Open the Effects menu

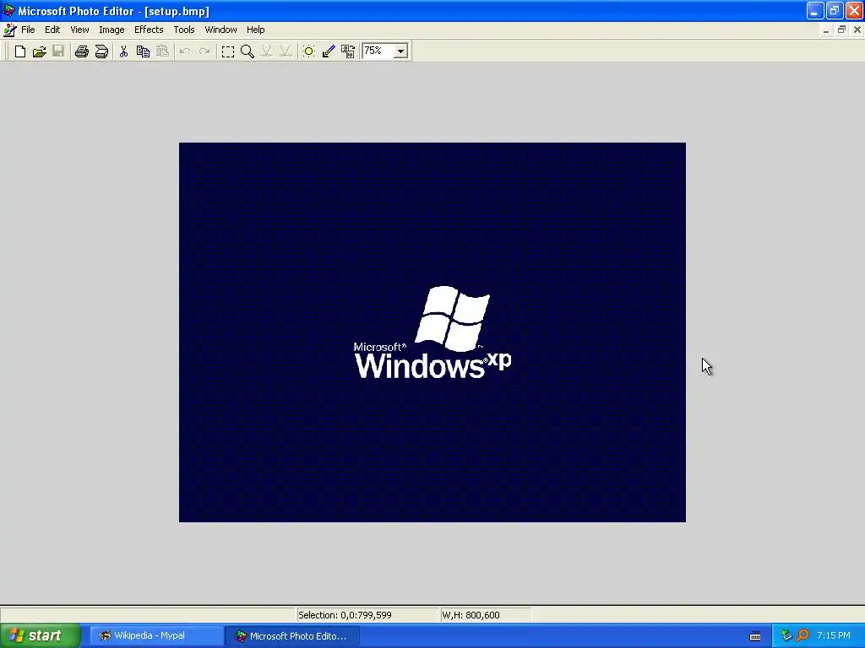(149, 30)
